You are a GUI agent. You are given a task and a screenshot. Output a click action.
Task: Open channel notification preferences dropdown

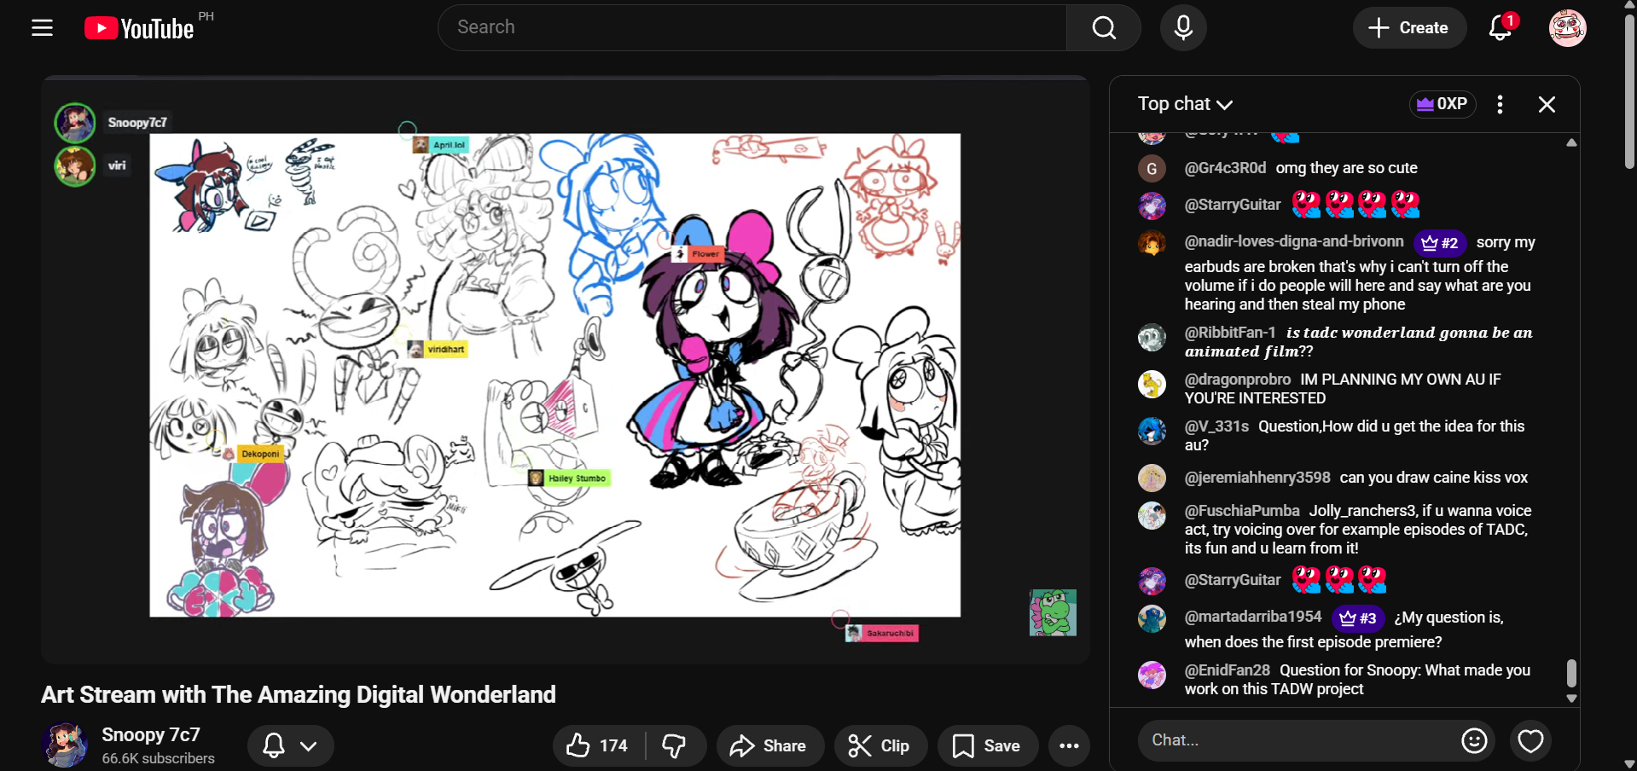(290, 745)
